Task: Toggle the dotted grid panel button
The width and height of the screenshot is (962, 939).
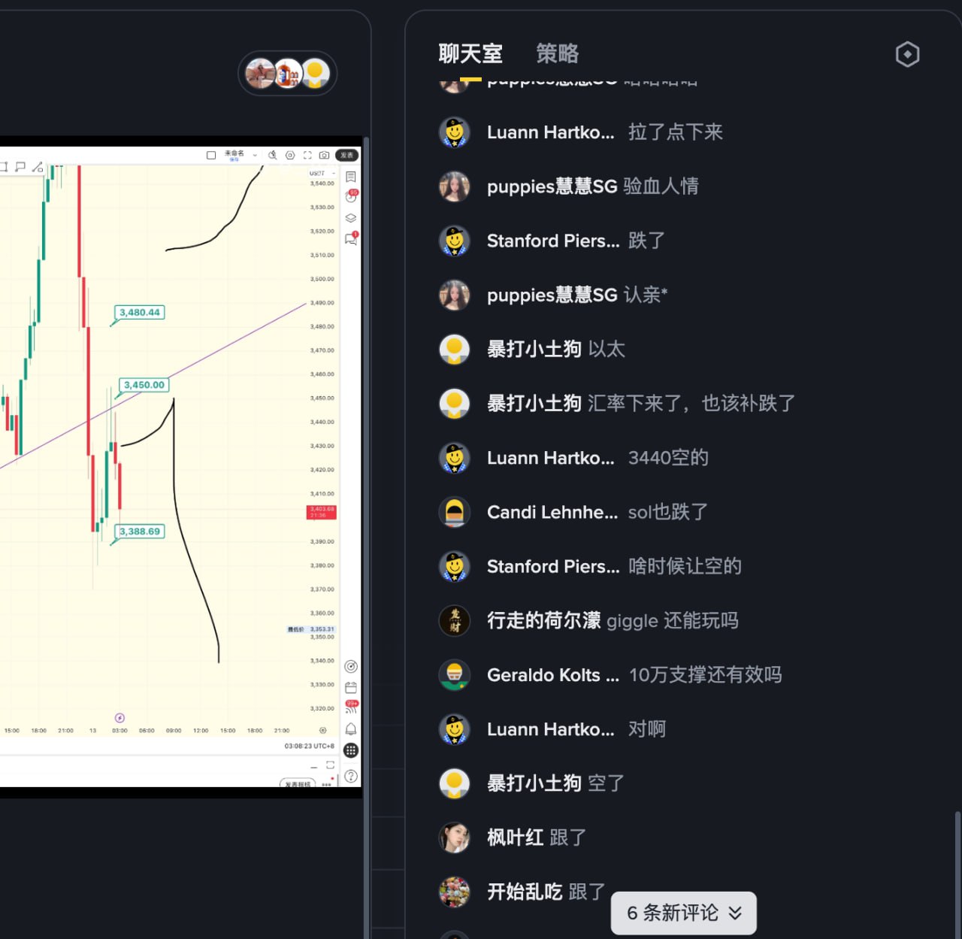Action: point(351,750)
